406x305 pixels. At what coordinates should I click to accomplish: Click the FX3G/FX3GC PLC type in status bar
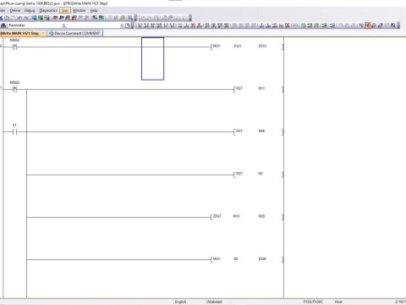point(313,302)
